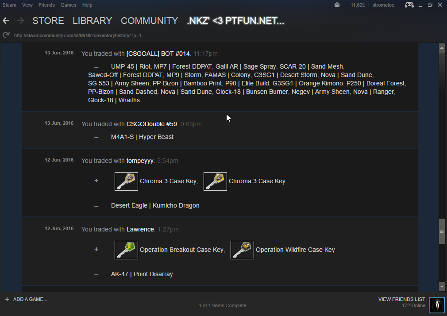Viewport: 447px width, 316px height.
Task: Open the COMMUNITY tab
Action: 149,21
